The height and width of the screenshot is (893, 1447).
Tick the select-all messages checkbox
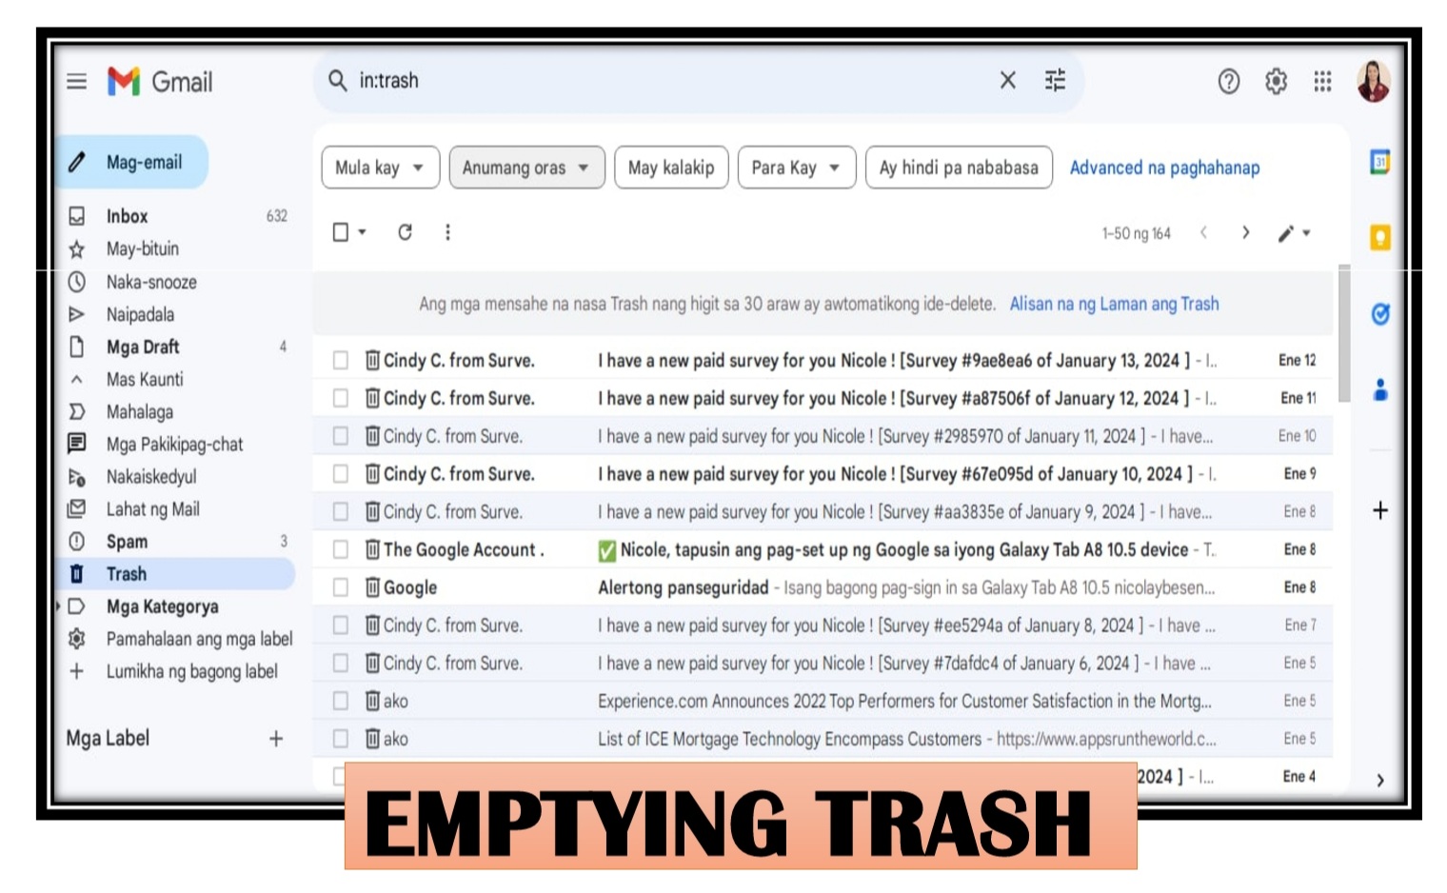click(x=340, y=232)
